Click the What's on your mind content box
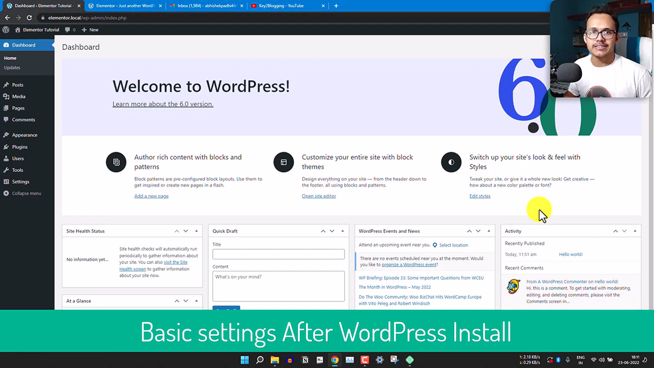 coord(278,286)
